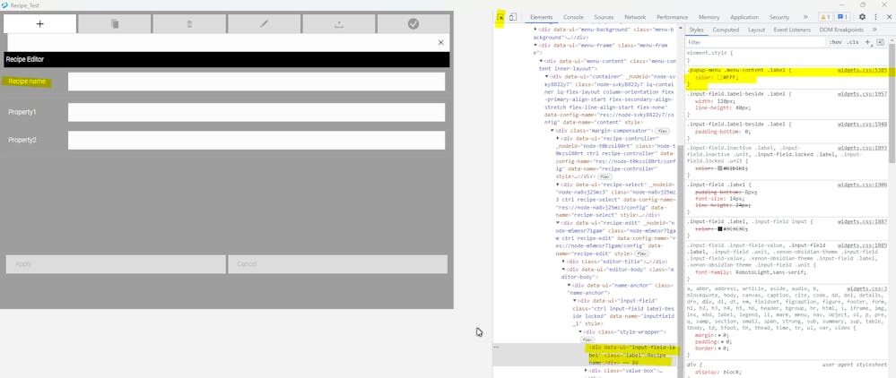Viewport: 896px width, 378px height.
Task: Click the edit recipe pencil icon
Action: 264,24
